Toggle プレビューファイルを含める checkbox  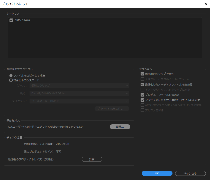click(x=142, y=95)
